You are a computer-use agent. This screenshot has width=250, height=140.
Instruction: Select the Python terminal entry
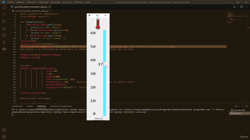pos(239,113)
